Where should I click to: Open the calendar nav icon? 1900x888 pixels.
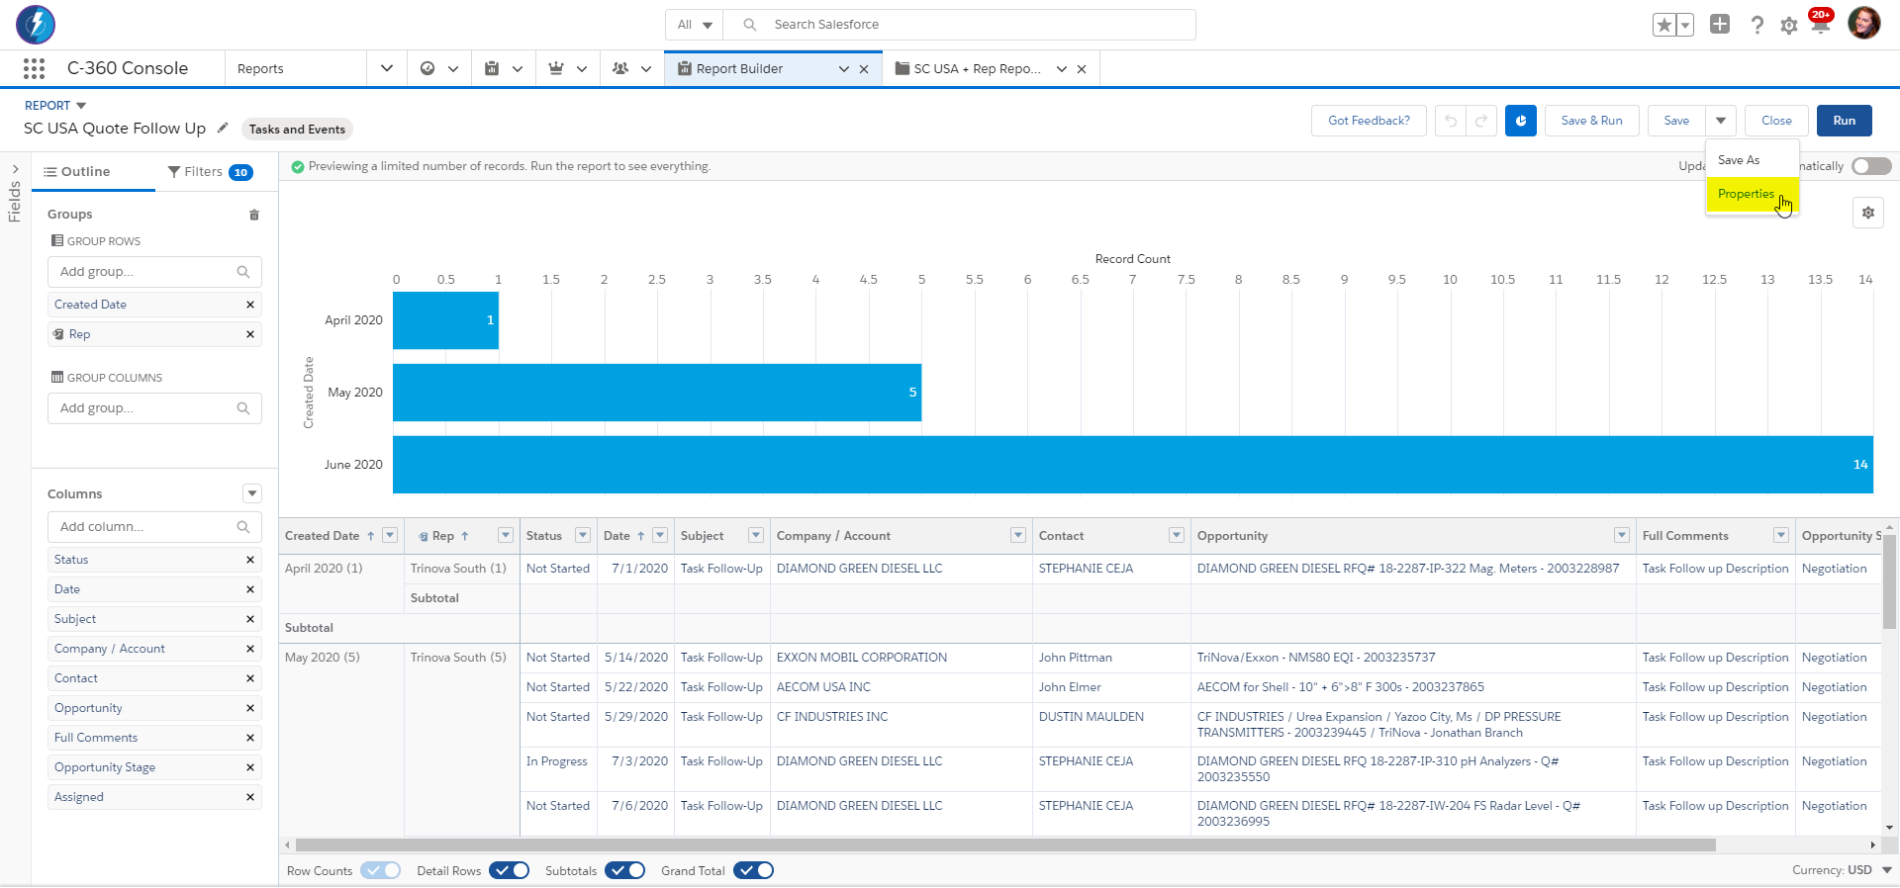pyautogui.click(x=492, y=68)
